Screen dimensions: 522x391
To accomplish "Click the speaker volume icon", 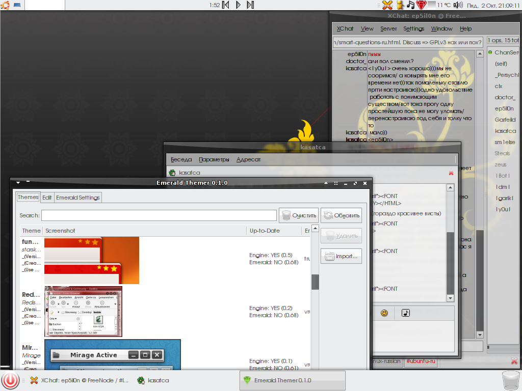I will pyautogui.click(x=458, y=5).
